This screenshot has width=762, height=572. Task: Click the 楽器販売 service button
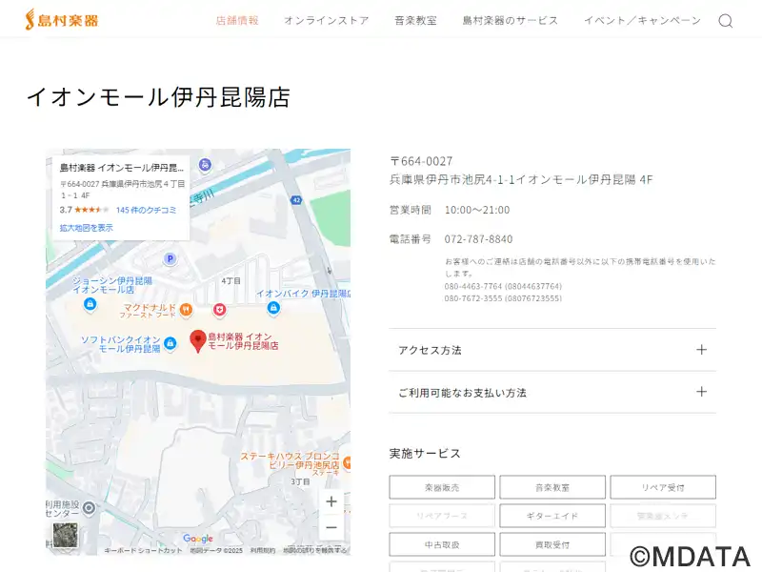tap(442, 487)
